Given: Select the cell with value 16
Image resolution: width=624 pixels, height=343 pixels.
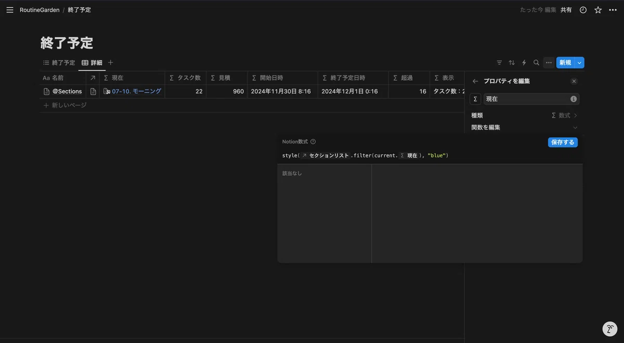Looking at the screenshot, I should point(409,91).
